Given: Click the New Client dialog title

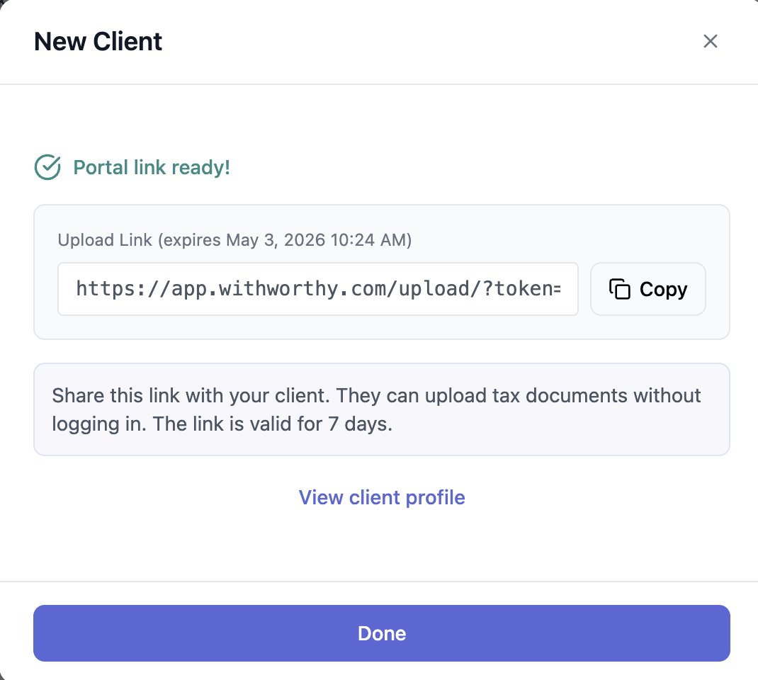Looking at the screenshot, I should coord(98,41).
